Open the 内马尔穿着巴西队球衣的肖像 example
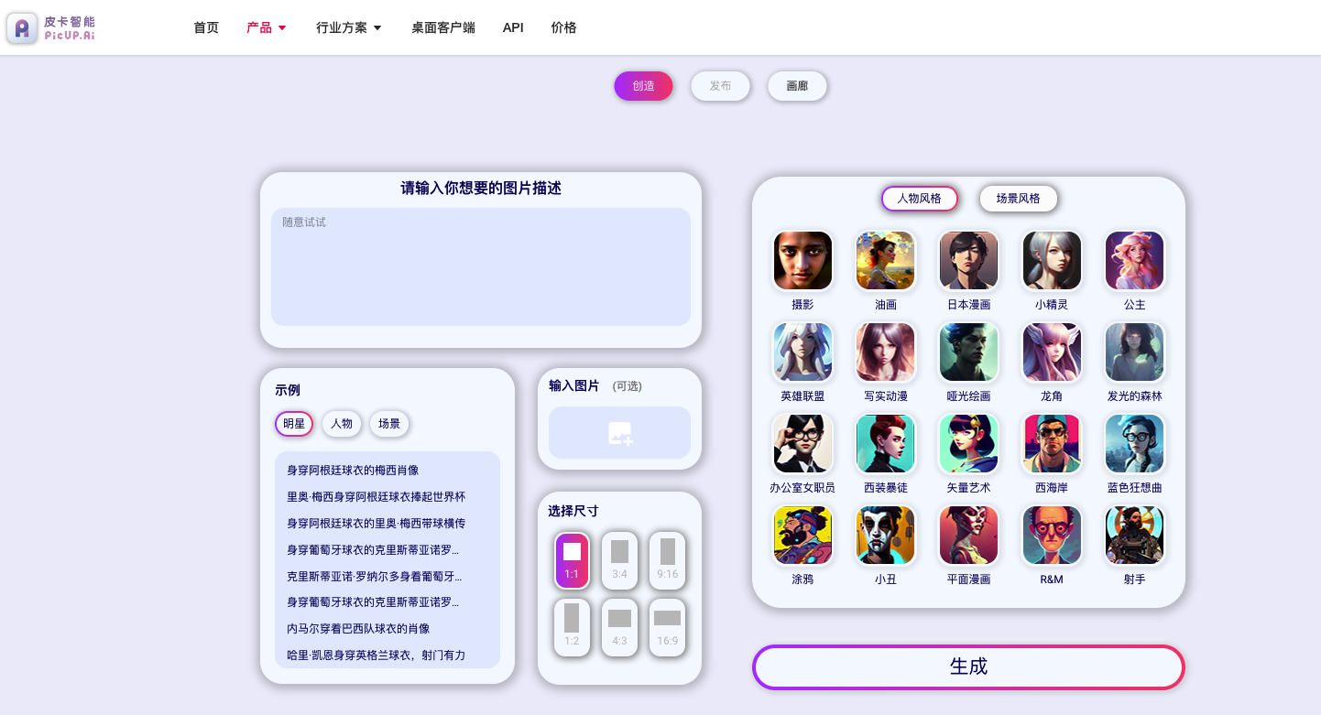 tap(356, 628)
